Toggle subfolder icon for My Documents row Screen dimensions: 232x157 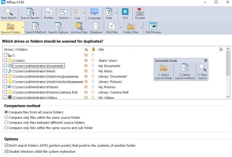point(86,66)
